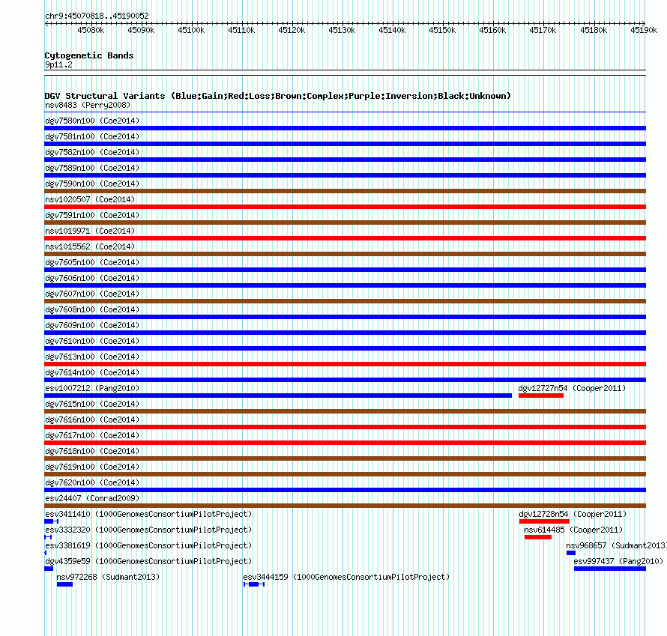Click the dgv7619n100 (Coe2014) label
Image resolution: width=667 pixels, height=636 pixels.
click(92, 467)
